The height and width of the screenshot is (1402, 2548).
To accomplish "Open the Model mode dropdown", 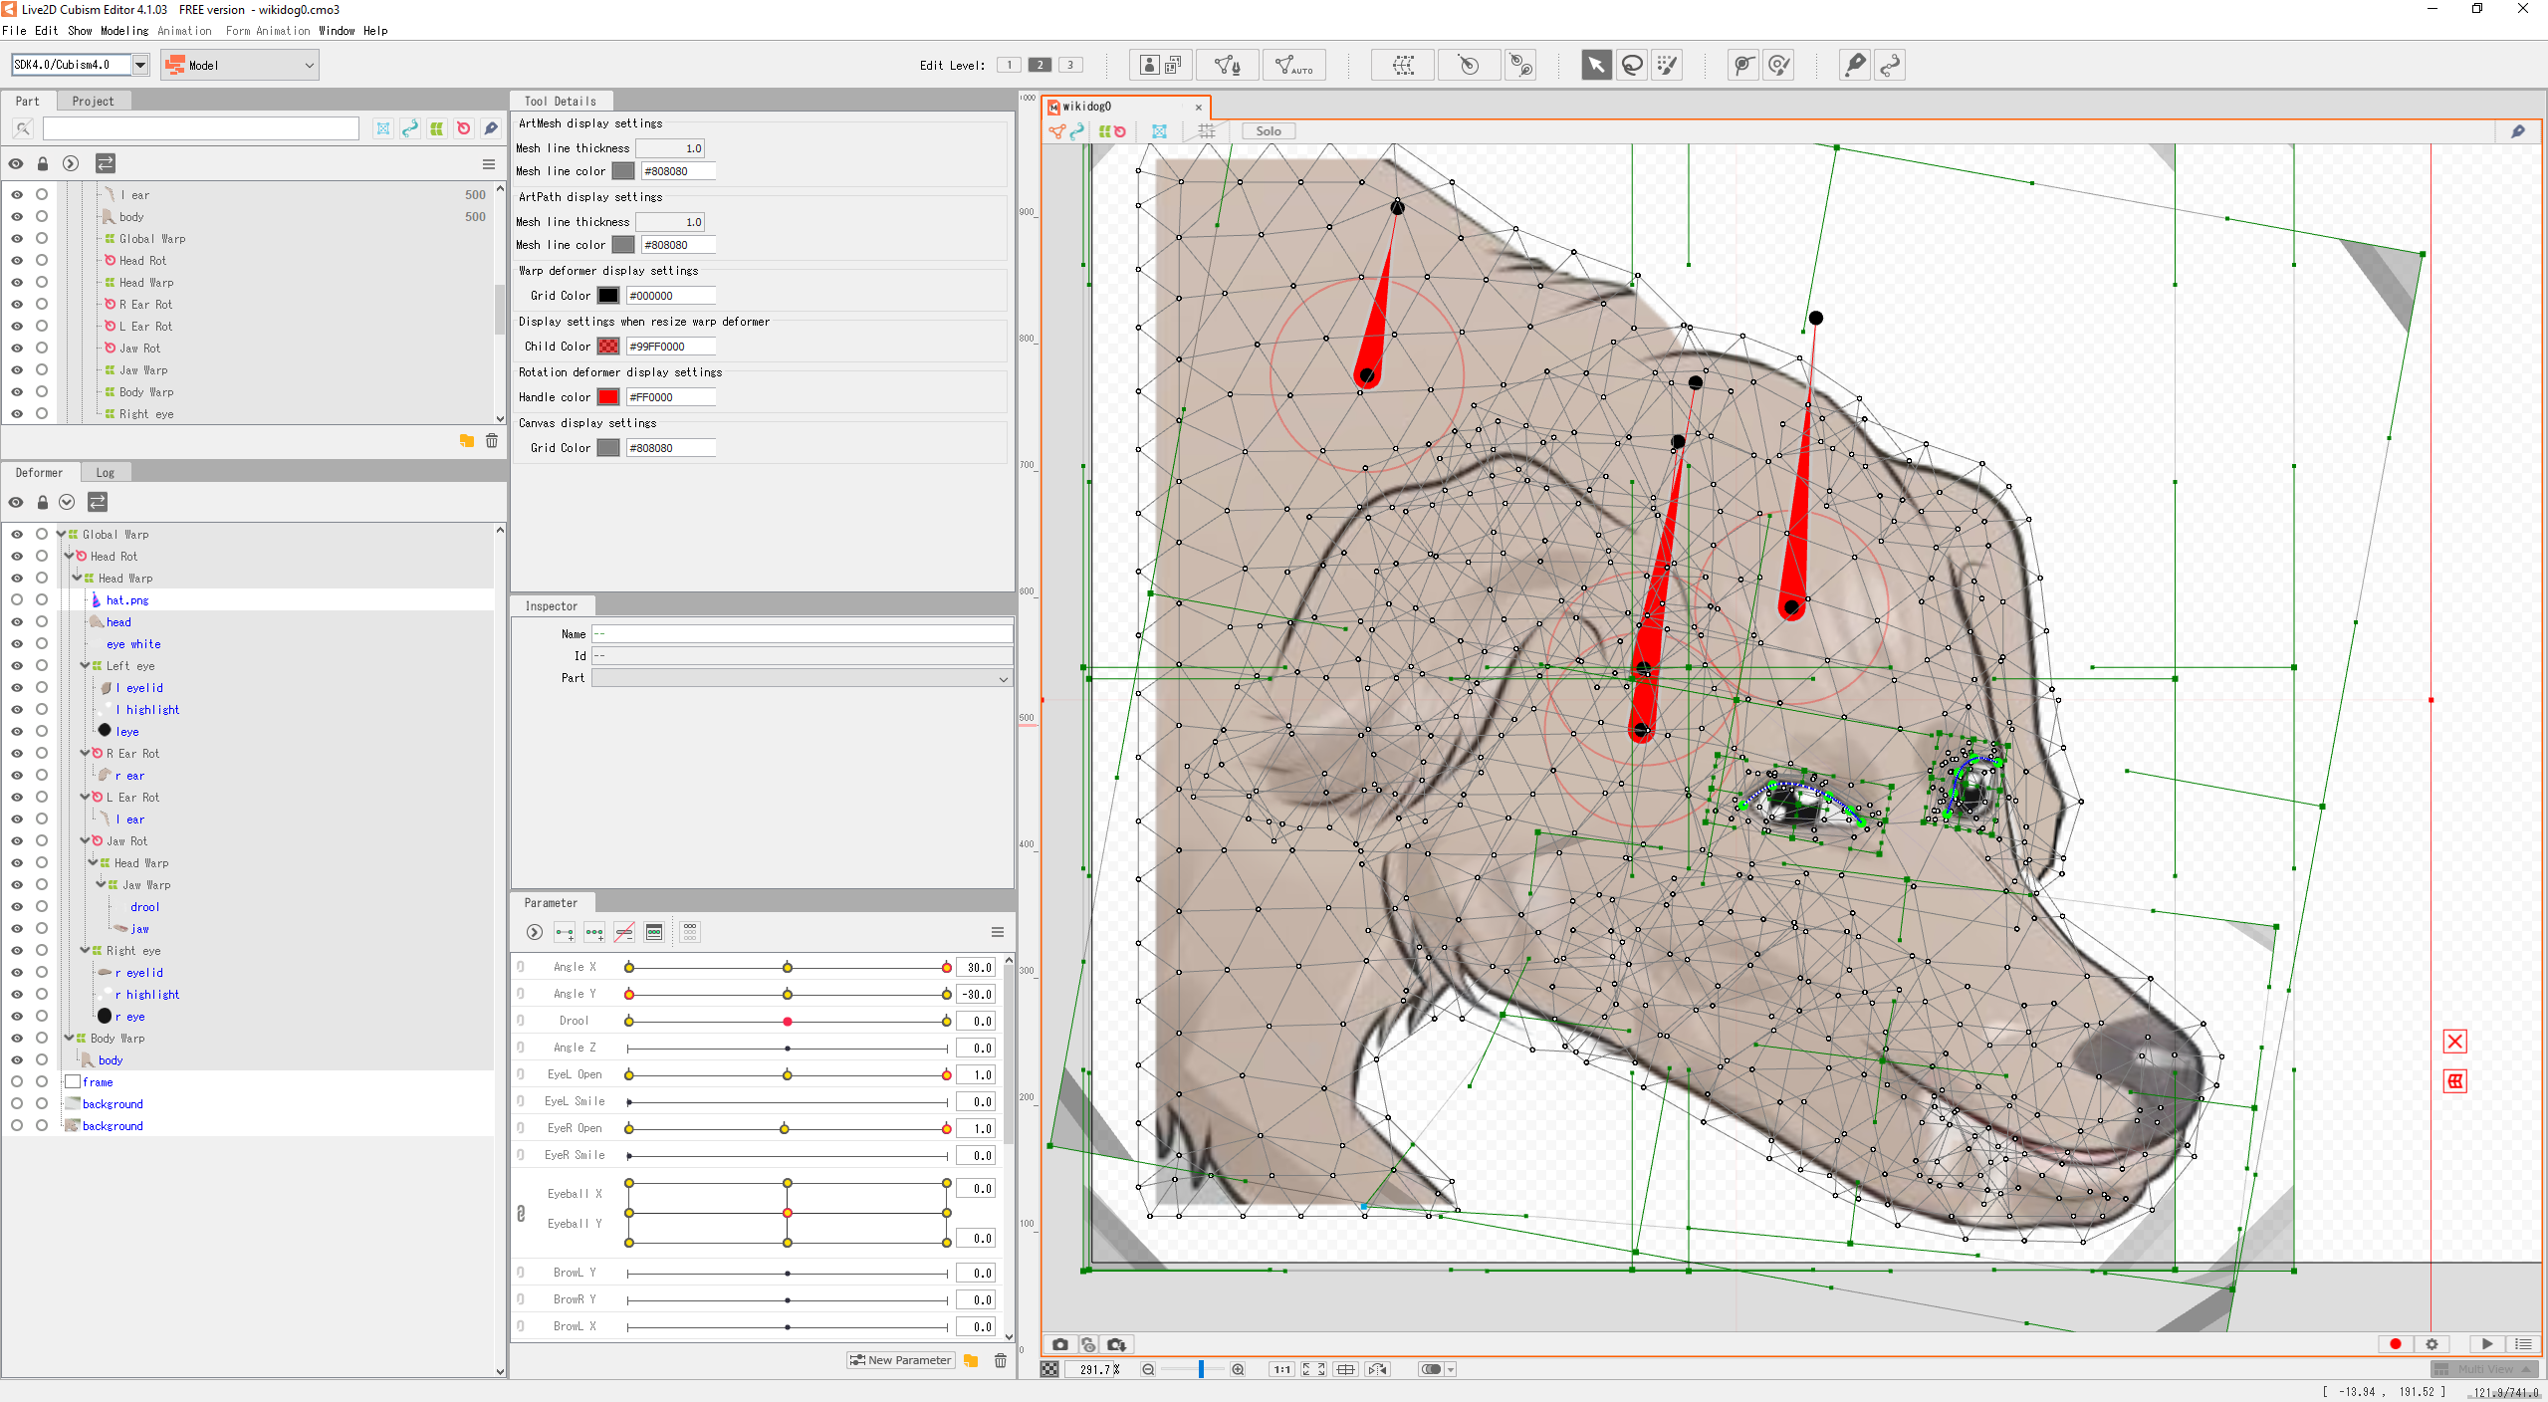I will click(240, 66).
